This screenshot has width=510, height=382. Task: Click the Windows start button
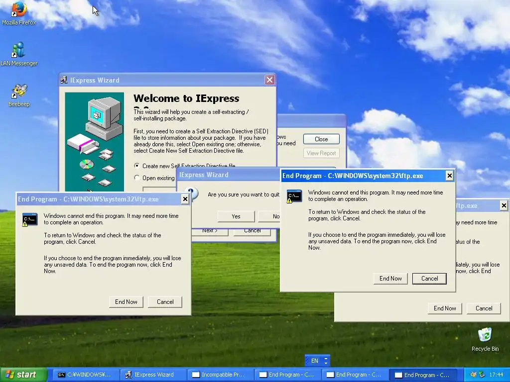24,375
